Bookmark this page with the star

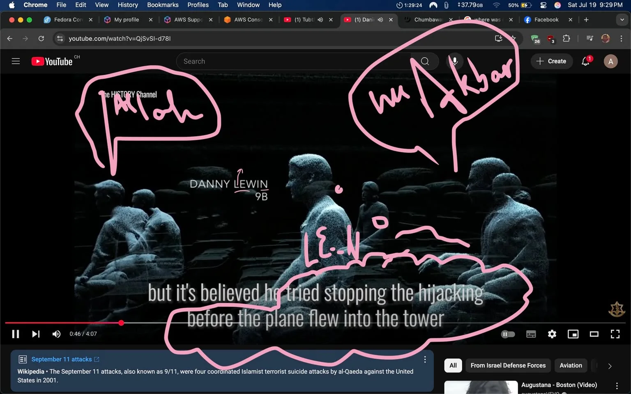point(513,38)
